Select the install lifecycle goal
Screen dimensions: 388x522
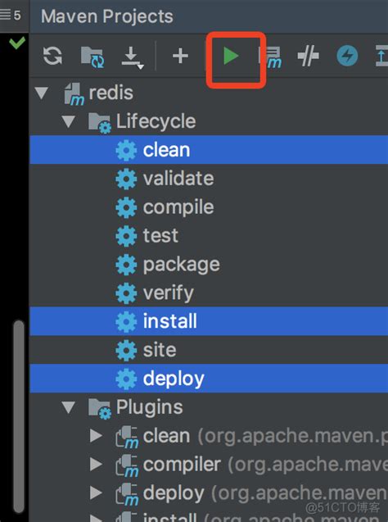[x=209, y=321]
